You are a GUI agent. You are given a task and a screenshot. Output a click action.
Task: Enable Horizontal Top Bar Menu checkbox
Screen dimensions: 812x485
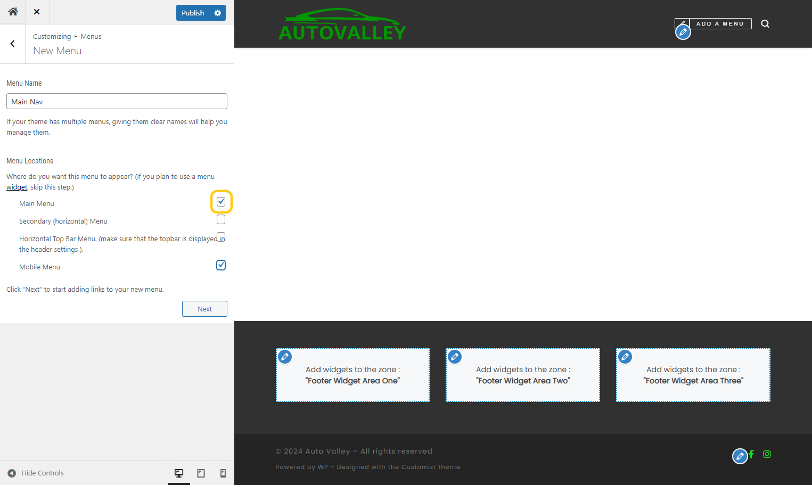pos(221,237)
